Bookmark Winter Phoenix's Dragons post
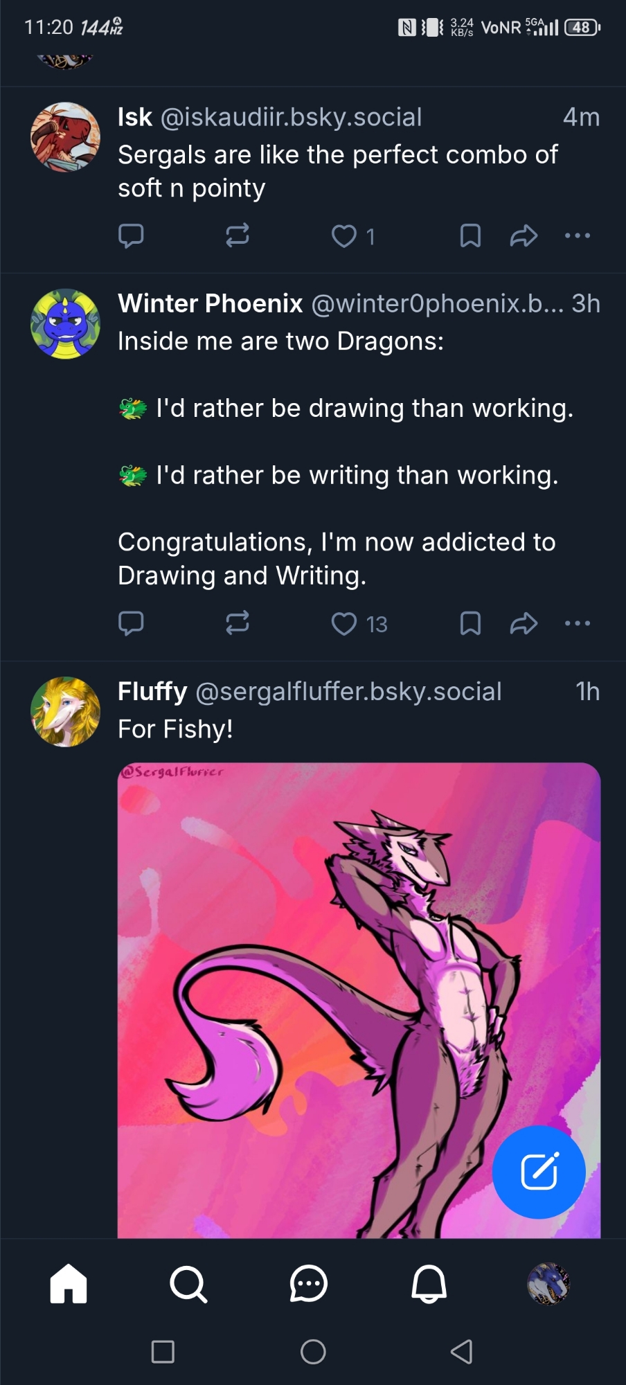This screenshot has width=626, height=1385. [470, 624]
